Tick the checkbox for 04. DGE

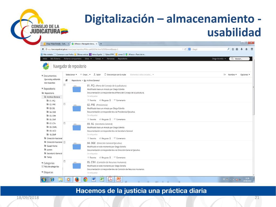pos(65,142)
